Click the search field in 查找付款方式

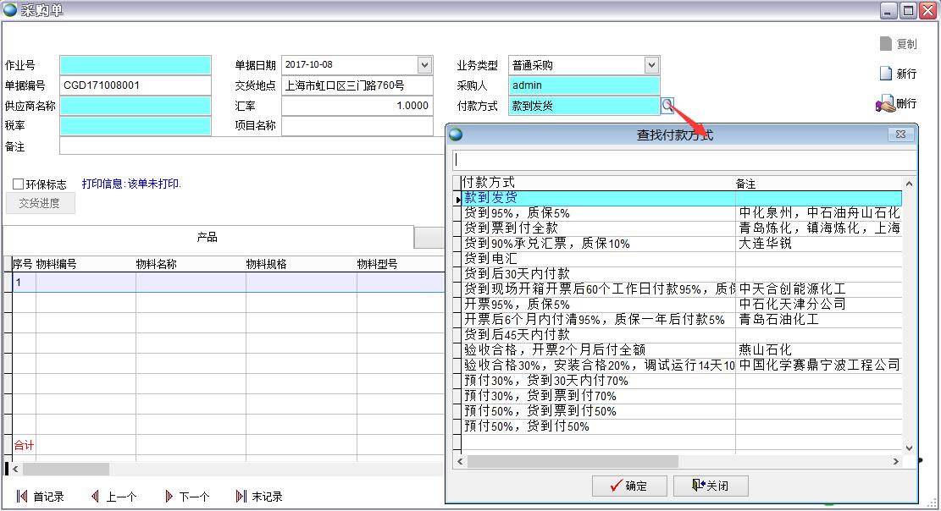pyautogui.click(x=683, y=160)
